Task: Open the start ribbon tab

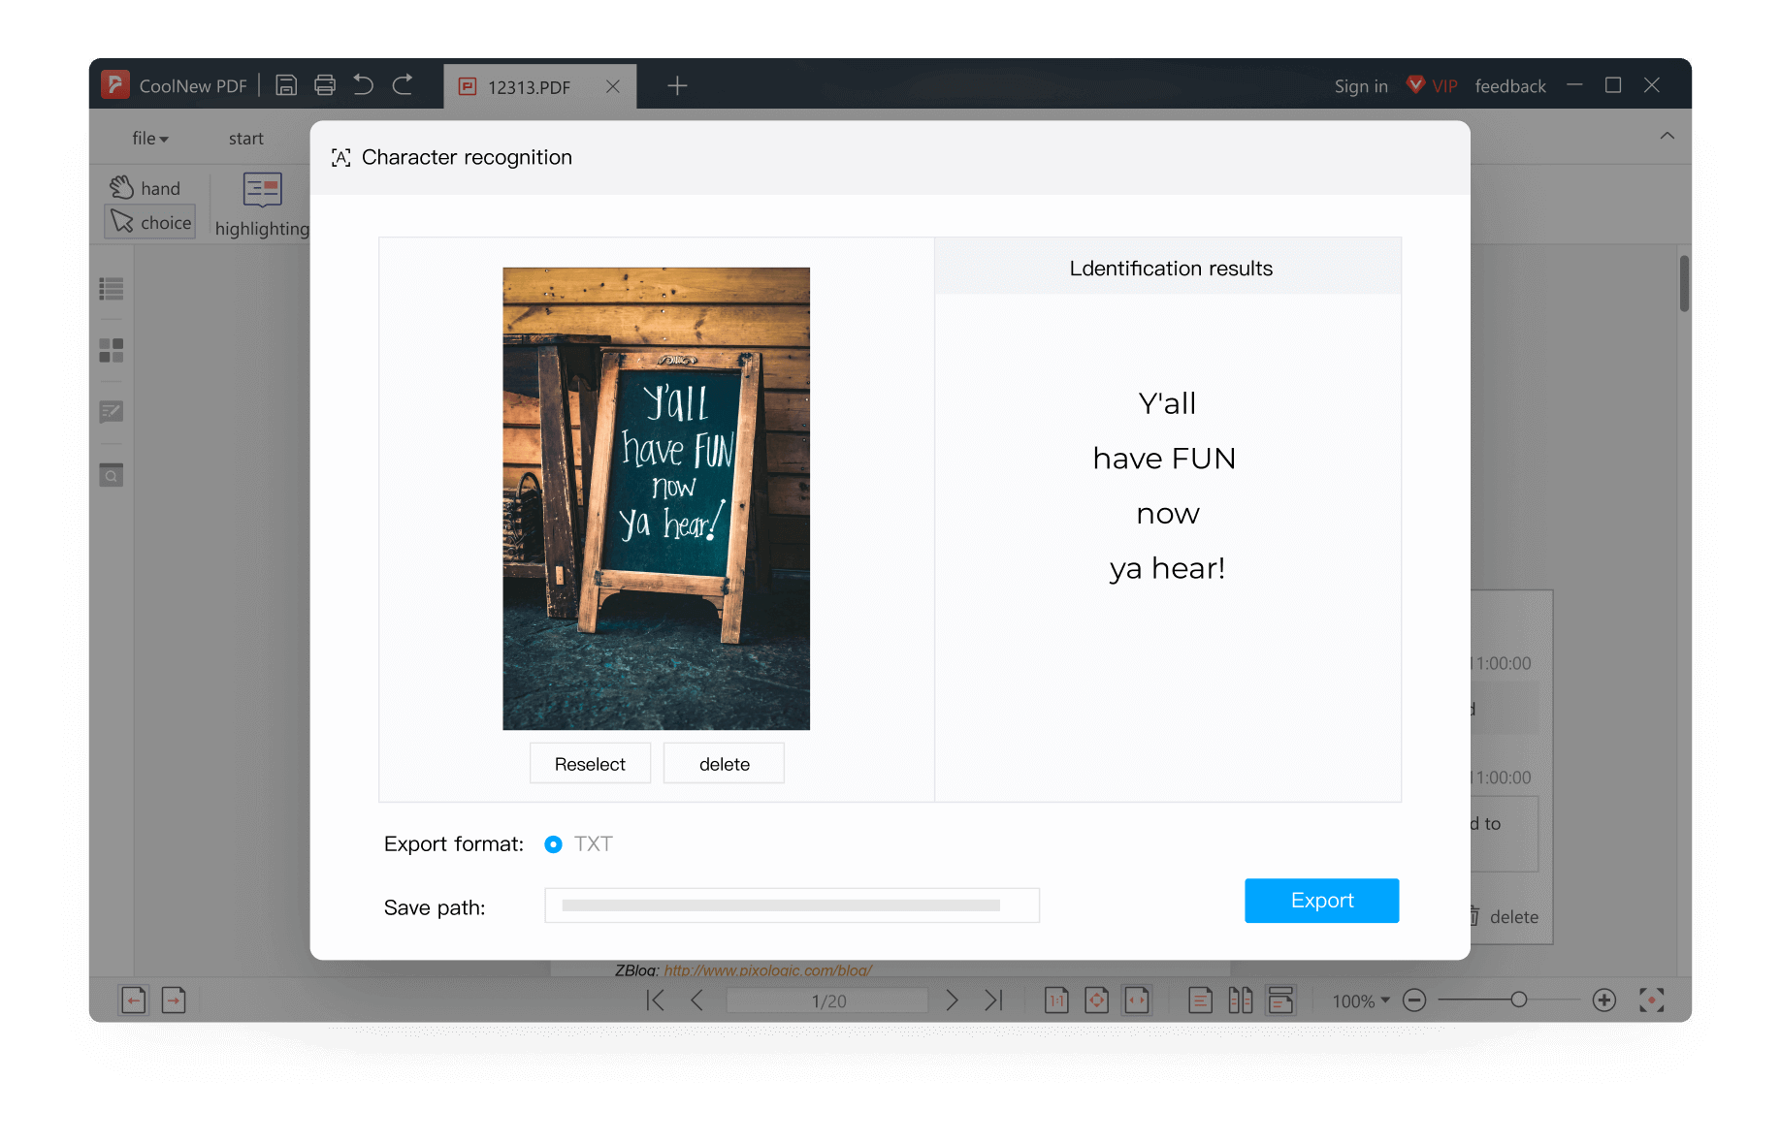Action: (x=245, y=138)
